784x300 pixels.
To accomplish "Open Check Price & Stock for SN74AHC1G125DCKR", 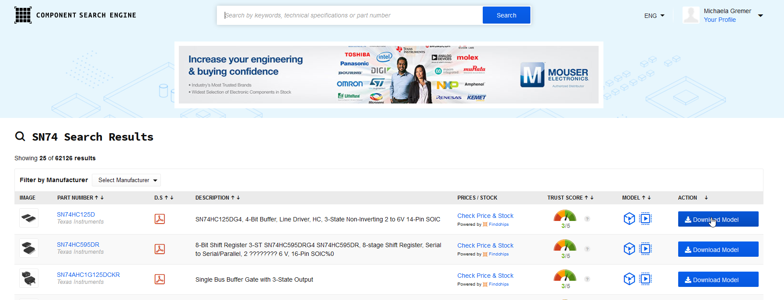I will [485, 276].
